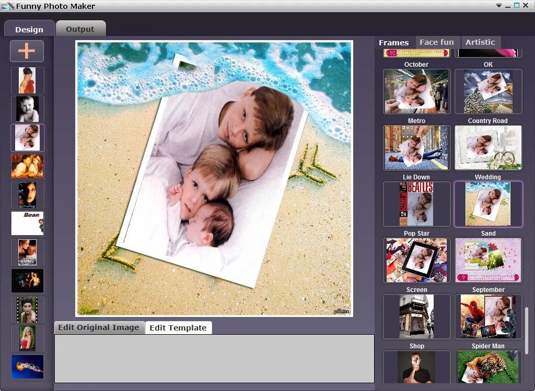Select the Country Road frame
The width and height of the screenshot is (535, 391).
[x=488, y=91]
